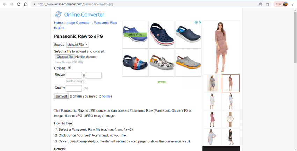Image resolution: width=297 pixels, height=151 pixels.
Task: Click the Online Converter logo icon
Action: [x=58, y=14]
